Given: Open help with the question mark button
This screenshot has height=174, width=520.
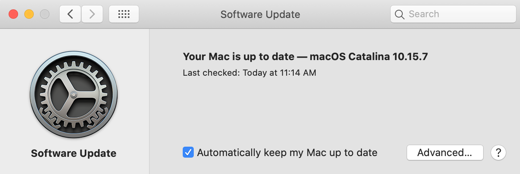Looking at the screenshot, I should click(498, 152).
